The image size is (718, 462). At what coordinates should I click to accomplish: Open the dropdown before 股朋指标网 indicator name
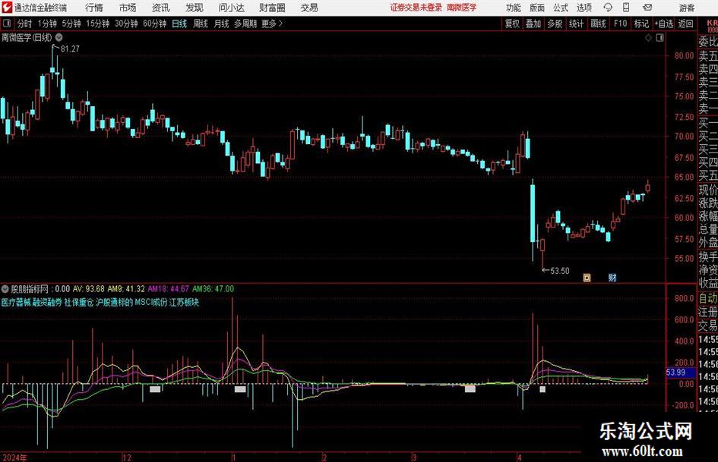5,288
